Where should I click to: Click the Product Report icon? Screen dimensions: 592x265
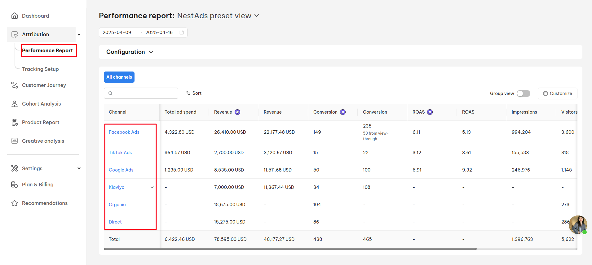point(15,122)
